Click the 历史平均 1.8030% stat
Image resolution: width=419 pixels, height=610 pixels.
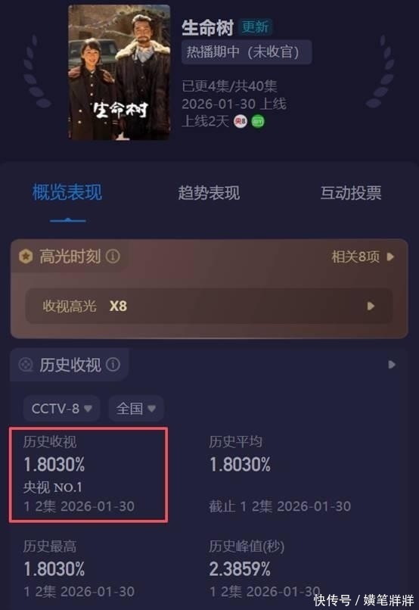[x=280, y=475]
